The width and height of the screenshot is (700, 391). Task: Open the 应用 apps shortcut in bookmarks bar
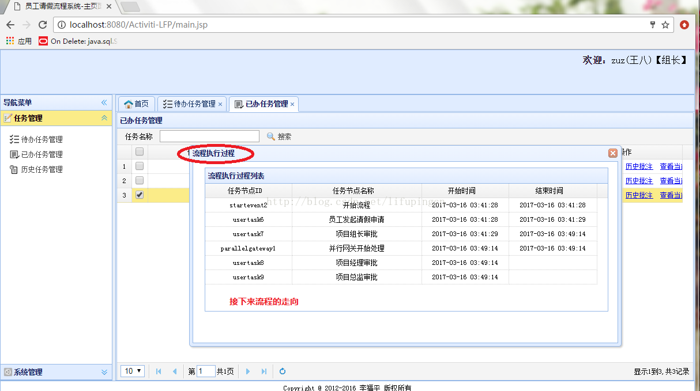coord(19,41)
